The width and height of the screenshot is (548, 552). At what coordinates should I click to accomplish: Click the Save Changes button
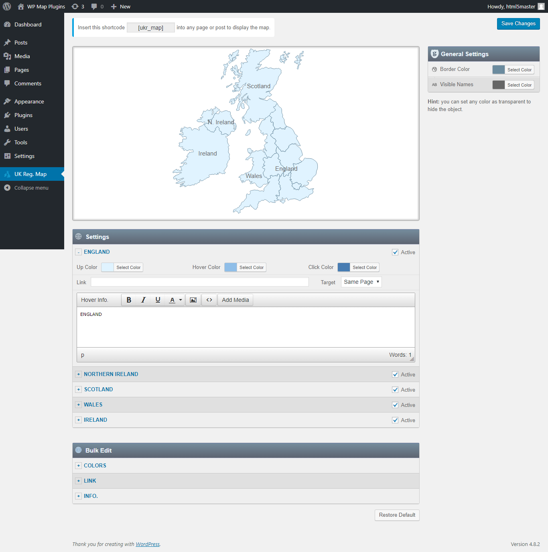point(518,24)
